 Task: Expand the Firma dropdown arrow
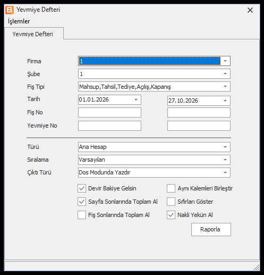tap(225, 61)
